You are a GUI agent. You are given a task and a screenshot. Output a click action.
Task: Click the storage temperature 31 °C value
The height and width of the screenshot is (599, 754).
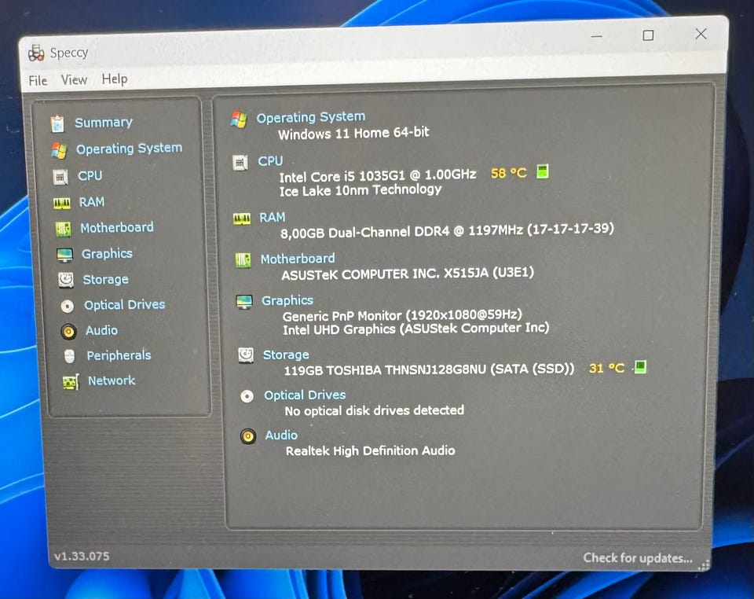pos(606,368)
